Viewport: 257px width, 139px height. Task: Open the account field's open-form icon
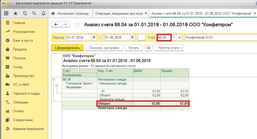point(180,37)
